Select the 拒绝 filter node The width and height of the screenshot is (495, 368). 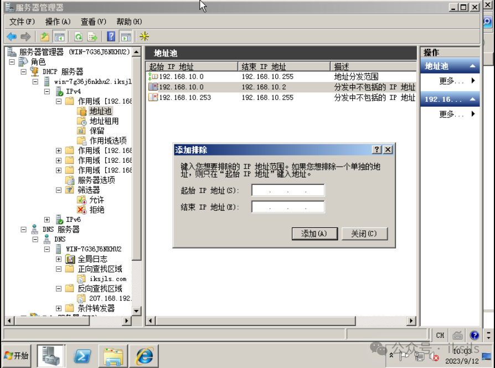click(x=96, y=210)
